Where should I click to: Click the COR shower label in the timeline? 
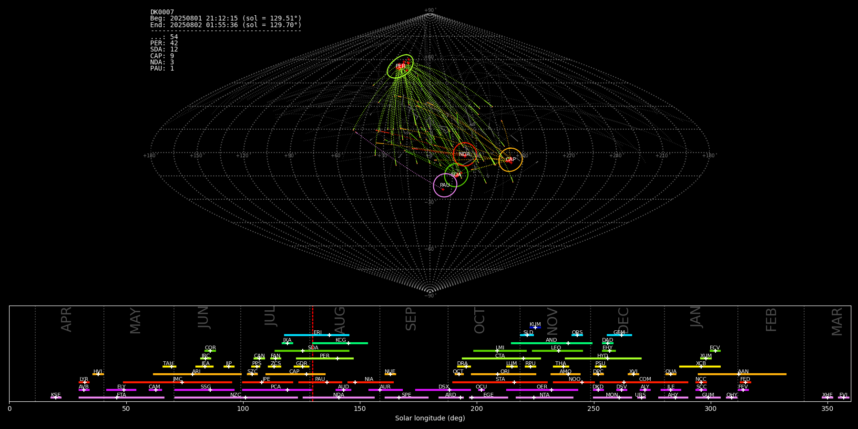210,348
